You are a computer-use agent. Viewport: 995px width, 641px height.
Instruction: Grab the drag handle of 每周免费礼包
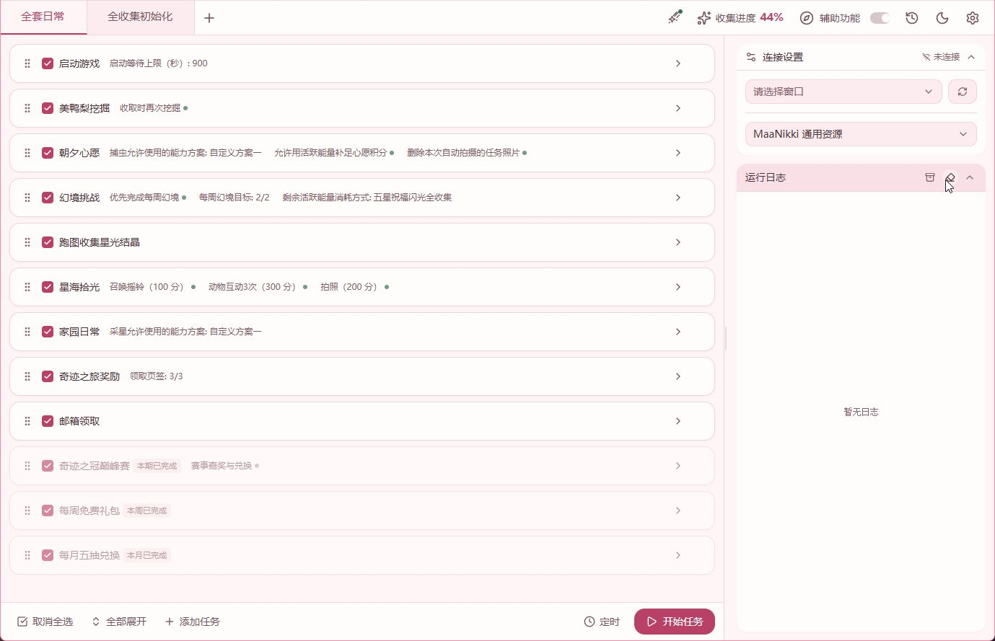click(x=27, y=510)
